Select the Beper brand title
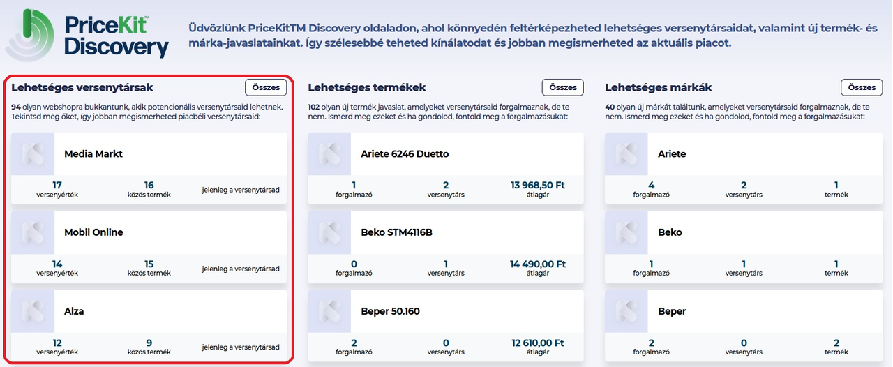Screen dimensions: 893x367 click(x=672, y=311)
